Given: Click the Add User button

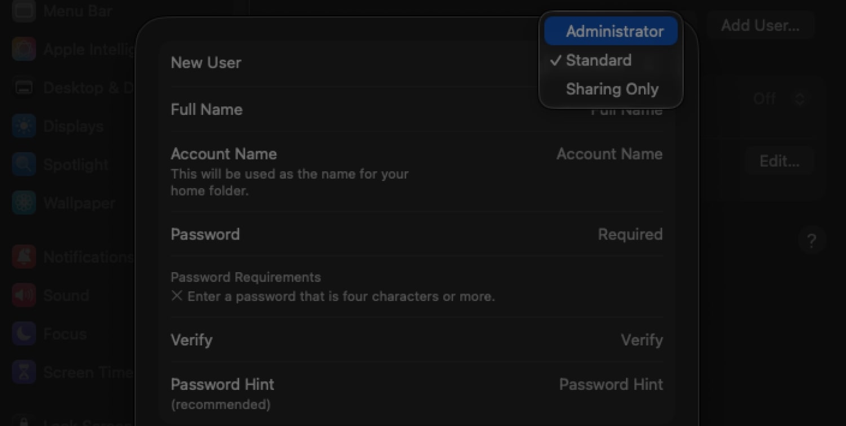Looking at the screenshot, I should 760,25.
